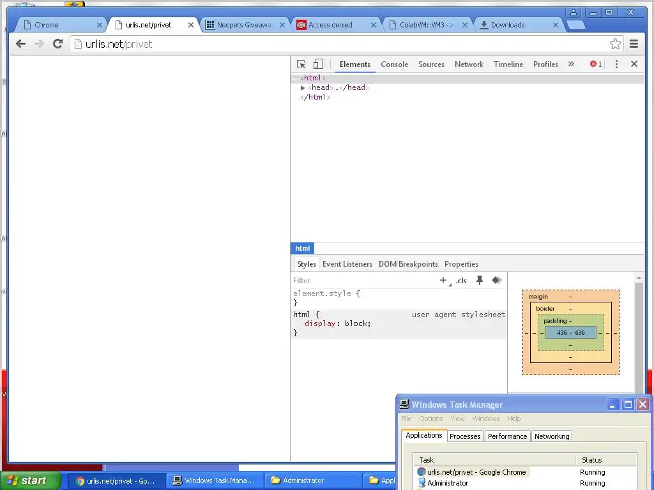This screenshot has width=654, height=490.
Task: Expand the head element node
Action: click(x=303, y=87)
